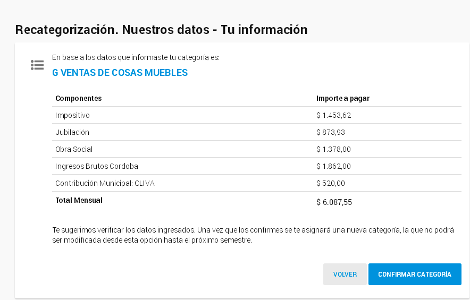Click the verification warning paragraph text
The height and width of the screenshot is (300, 470).
(x=253, y=235)
